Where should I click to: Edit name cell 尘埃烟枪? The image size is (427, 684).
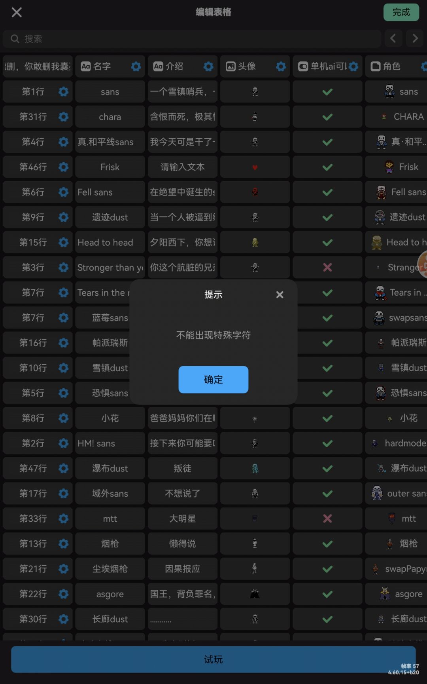[x=110, y=569]
